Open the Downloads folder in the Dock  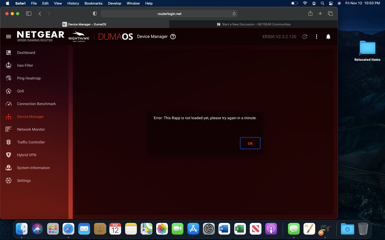tap(348, 229)
